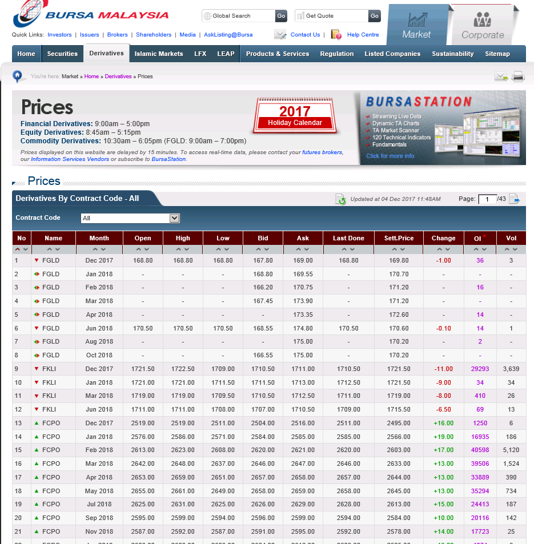This screenshot has width=534, height=544.
Task: Click BursaStation 'Click for more info'
Action: point(390,156)
